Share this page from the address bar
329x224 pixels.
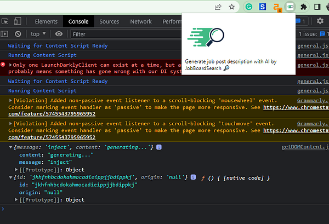(x=218, y=7)
